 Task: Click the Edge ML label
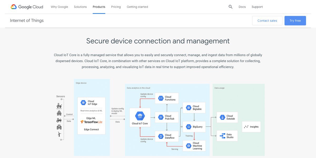pos(91,118)
